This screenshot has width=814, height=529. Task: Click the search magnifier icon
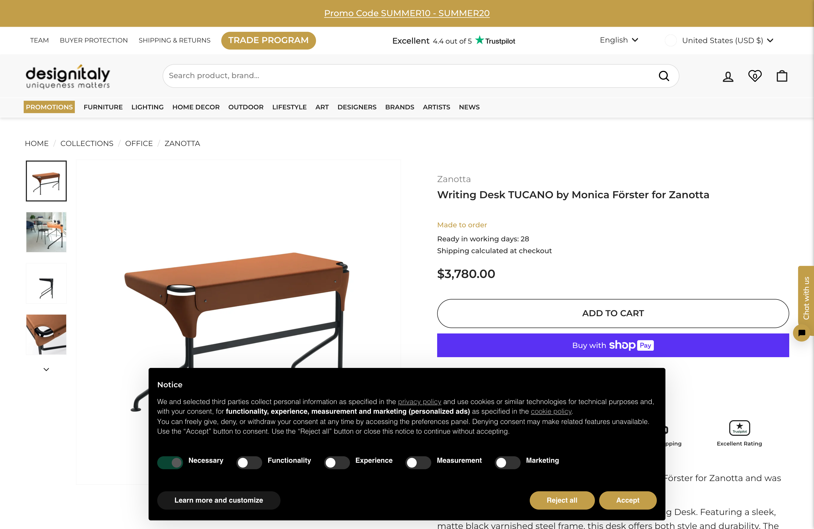664,76
